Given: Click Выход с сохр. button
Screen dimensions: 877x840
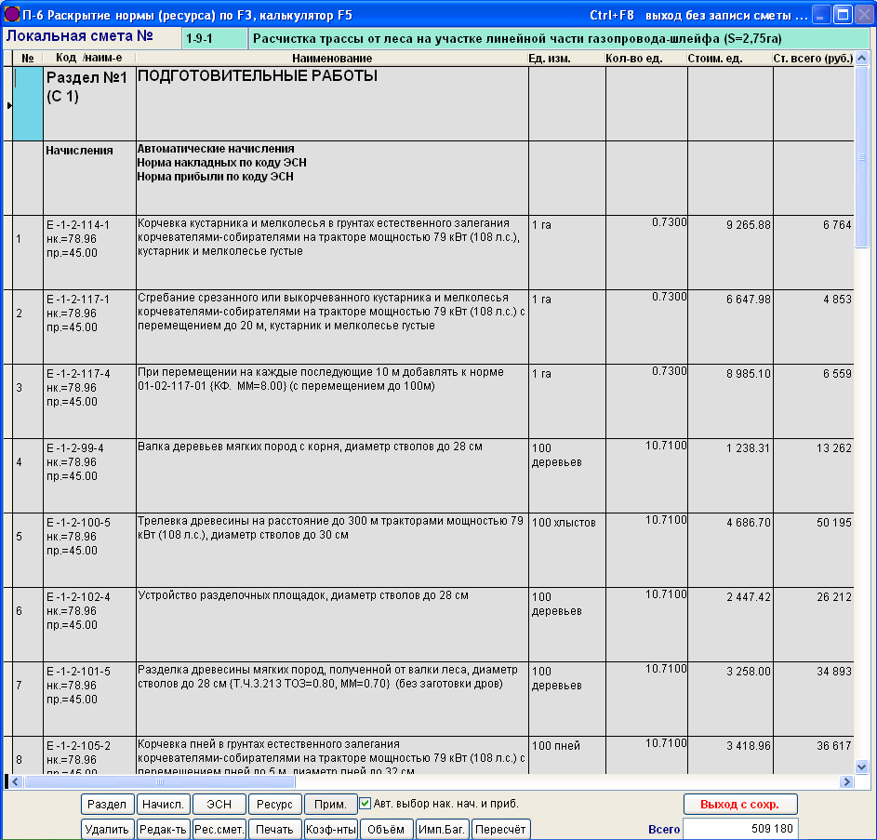Looking at the screenshot, I should (740, 804).
